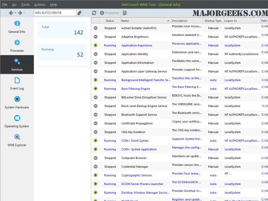Click the Total 142 summary card
268x201 pixels.
62,30
